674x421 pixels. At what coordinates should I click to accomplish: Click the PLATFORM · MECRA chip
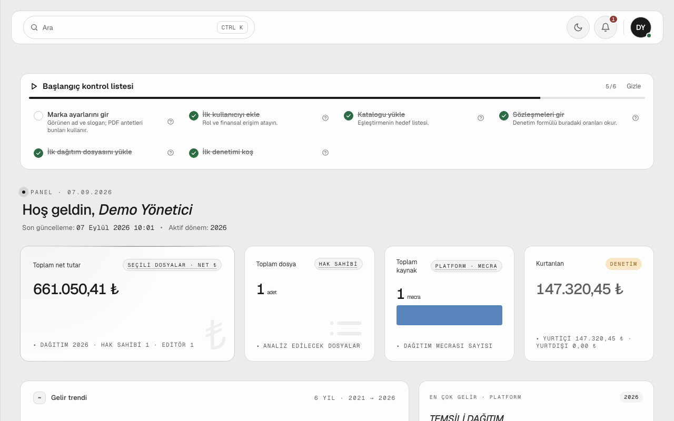point(467,266)
